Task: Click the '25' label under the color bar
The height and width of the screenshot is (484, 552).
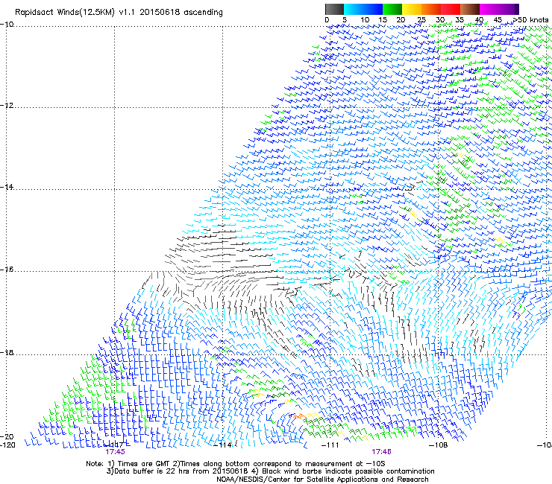Action: tap(421, 20)
